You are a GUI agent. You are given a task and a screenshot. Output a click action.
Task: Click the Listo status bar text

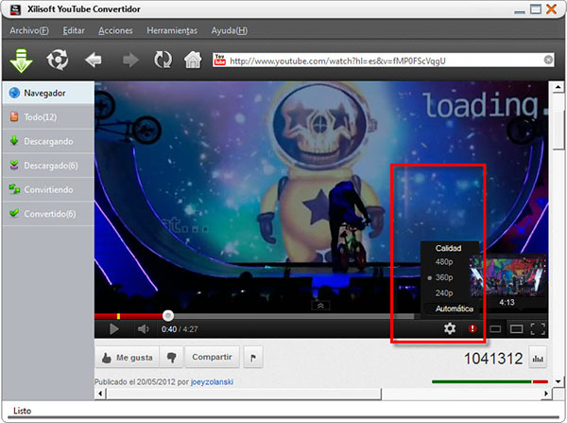click(23, 411)
